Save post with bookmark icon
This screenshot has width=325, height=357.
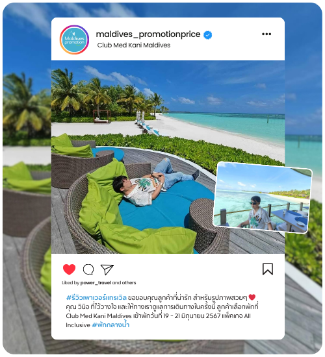click(268, 269)
